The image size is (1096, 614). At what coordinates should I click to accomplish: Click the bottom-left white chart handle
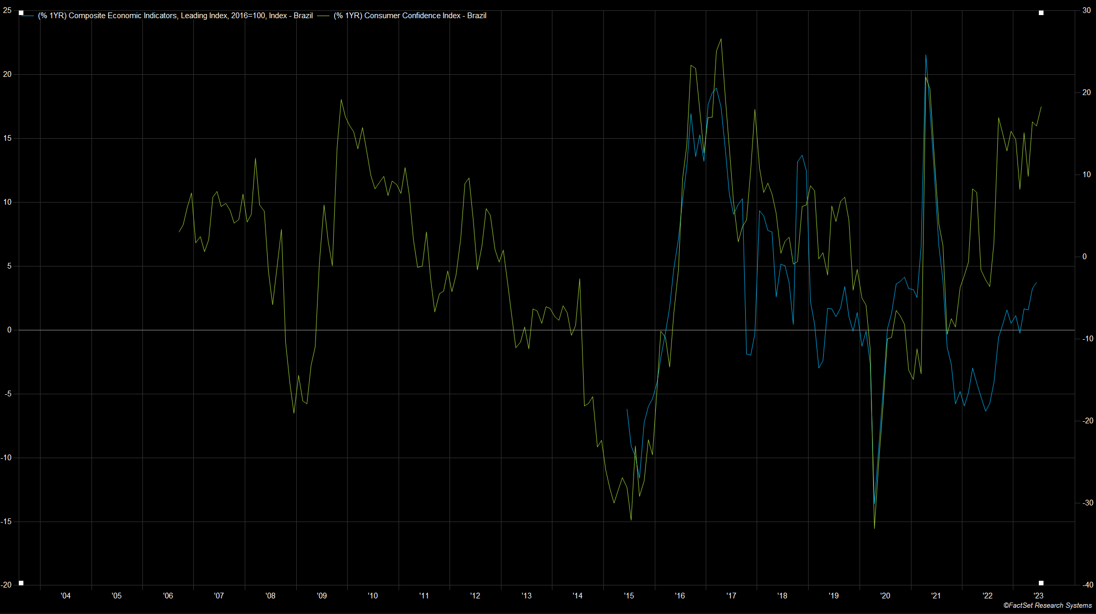pyautogui.click(x=21, y=583)
